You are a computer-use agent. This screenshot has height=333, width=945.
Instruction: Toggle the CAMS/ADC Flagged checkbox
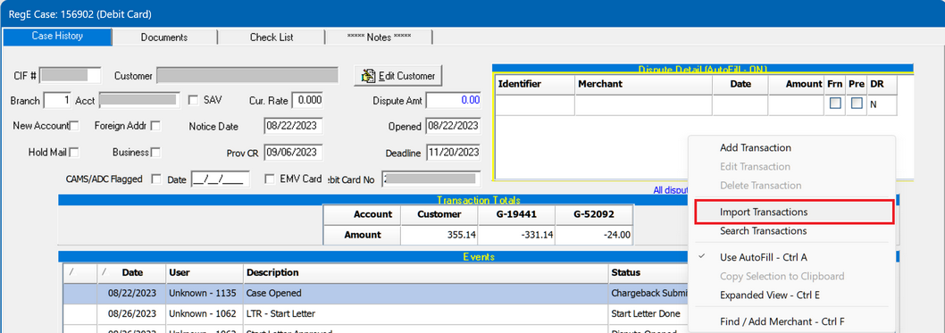tap(156, 179)
